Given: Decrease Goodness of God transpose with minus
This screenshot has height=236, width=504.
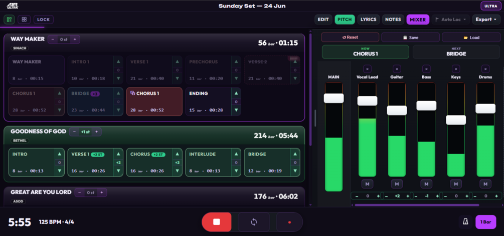Looking at the screenshot, I should tap(74, 132).
